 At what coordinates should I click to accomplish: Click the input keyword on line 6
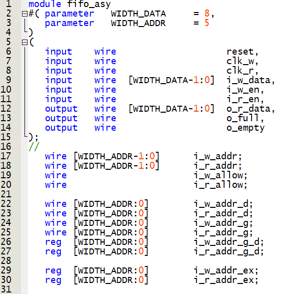click(x=58, y=52)
